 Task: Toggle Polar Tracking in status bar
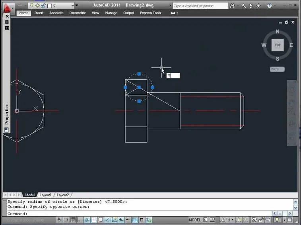(x=87, y=219)
